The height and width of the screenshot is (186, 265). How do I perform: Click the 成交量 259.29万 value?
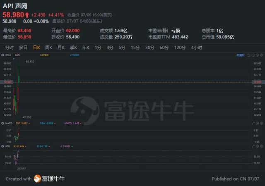tap(123, 37)
